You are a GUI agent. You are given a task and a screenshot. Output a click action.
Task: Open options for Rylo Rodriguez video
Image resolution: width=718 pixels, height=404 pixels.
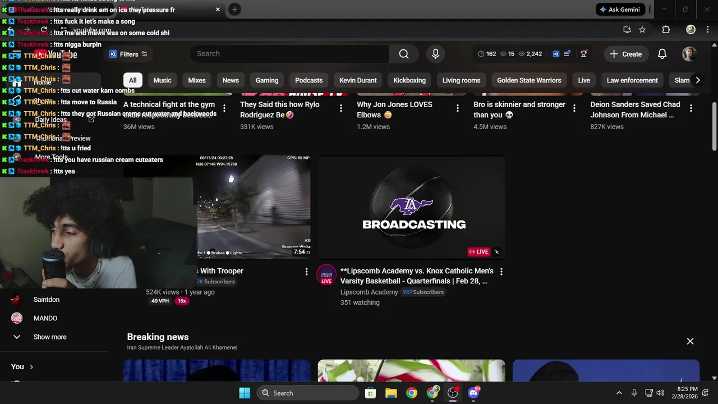click(341, 108)
